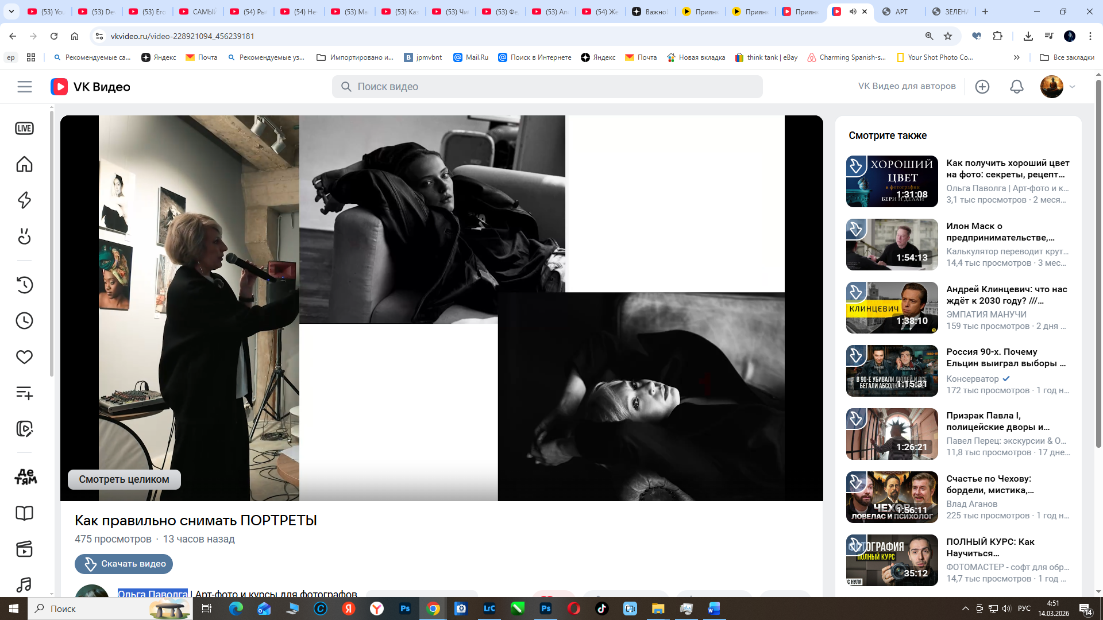Screen dimensions: 1103x620
Task: Expand the profile avatar dropdown arrow
Action: (x=1072, y=87)
